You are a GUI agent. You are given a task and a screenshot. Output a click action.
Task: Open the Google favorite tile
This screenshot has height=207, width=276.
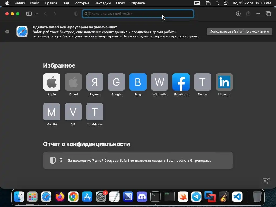click(x=116, y=82)
